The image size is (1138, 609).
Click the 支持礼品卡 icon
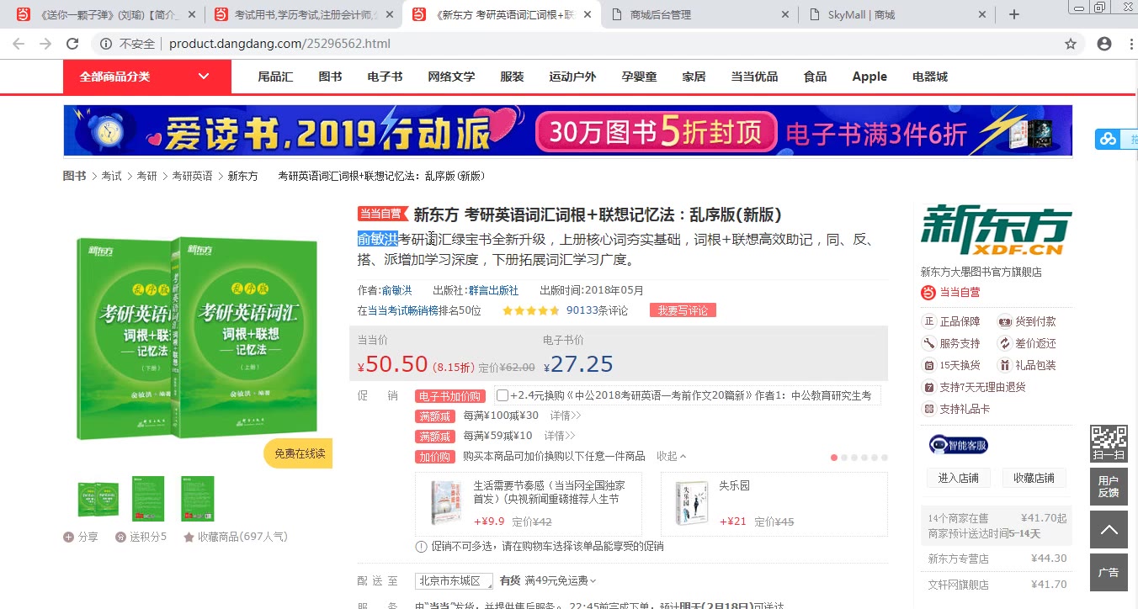click(929, 409)
